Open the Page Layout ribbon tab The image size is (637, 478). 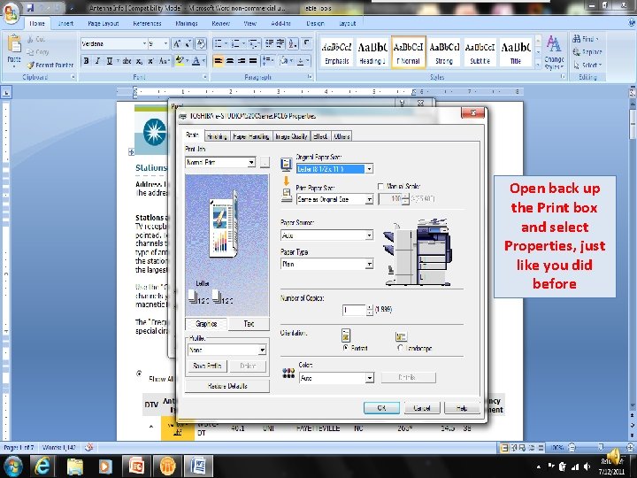pos(104,24)
